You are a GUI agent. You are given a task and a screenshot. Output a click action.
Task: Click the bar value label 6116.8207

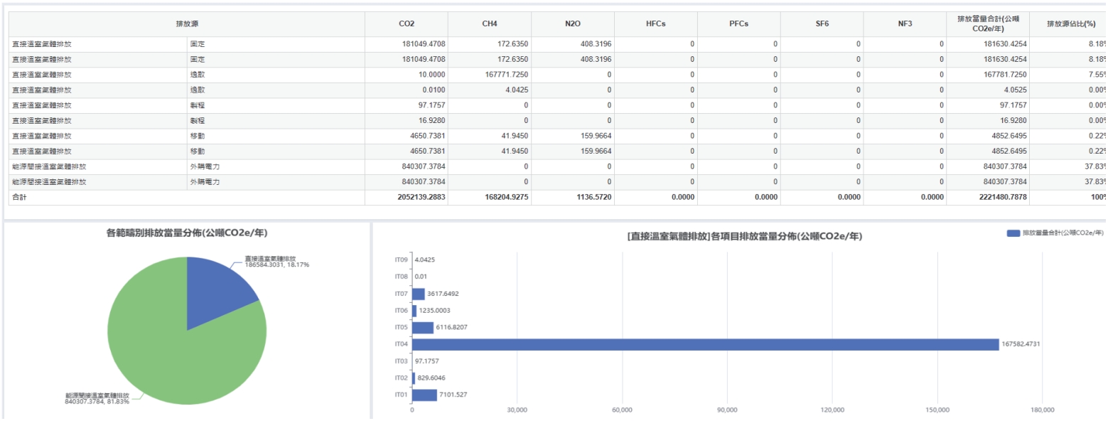(x=452, y=328)
